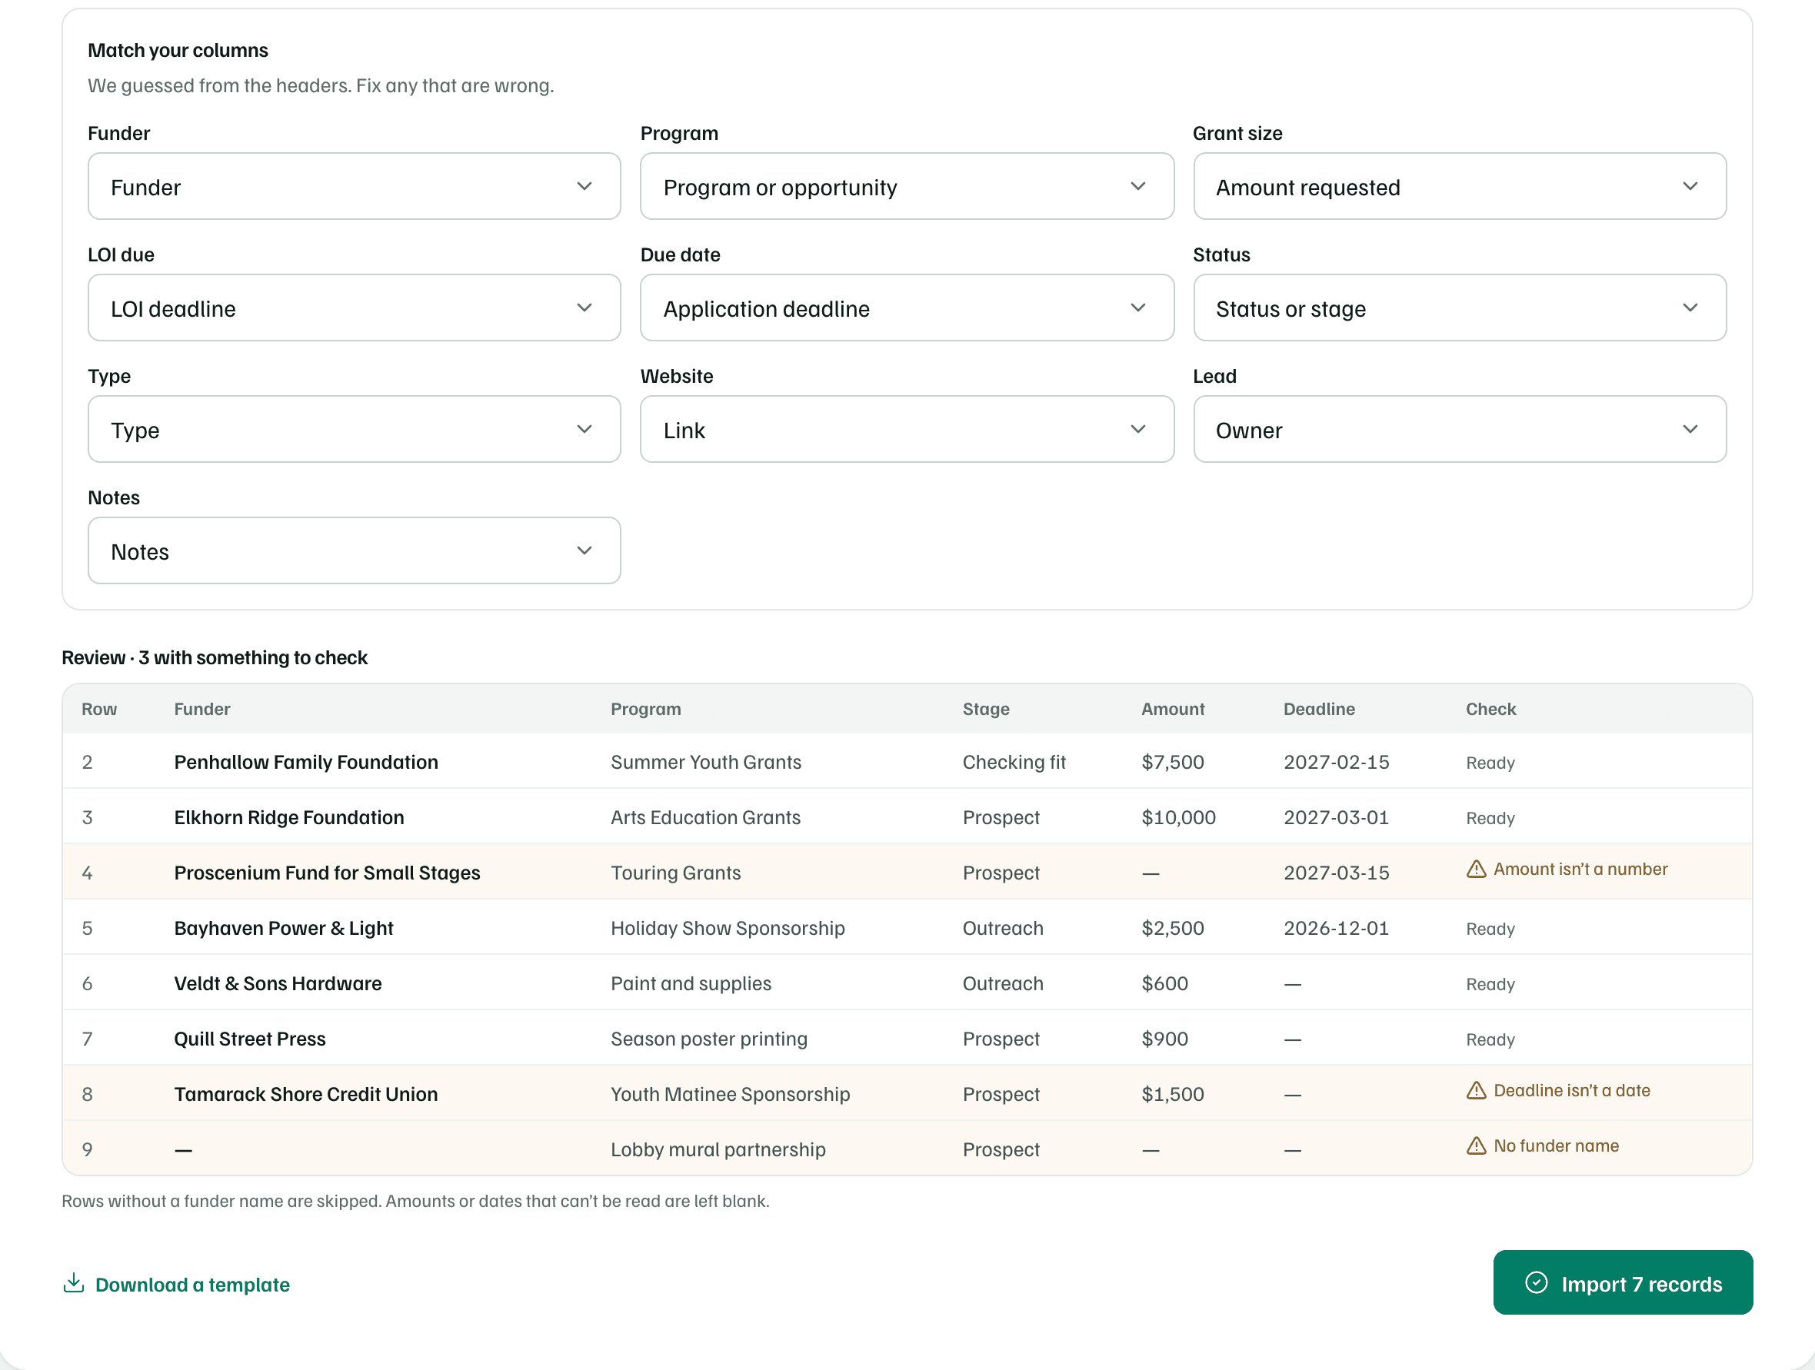
Task: Click Youth Matinee Sponsorship program cell
Action: coord(729,1093)
